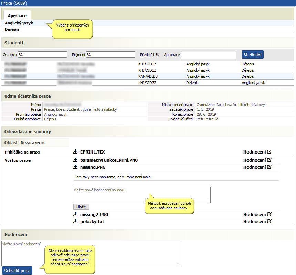Select the Dějepis aprobace row
The image size is (296, 275).
click(148, 29)
